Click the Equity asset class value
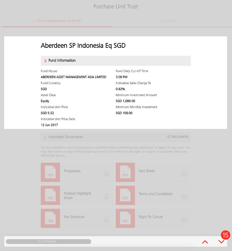Screen dimensions: 232x251 45,101
